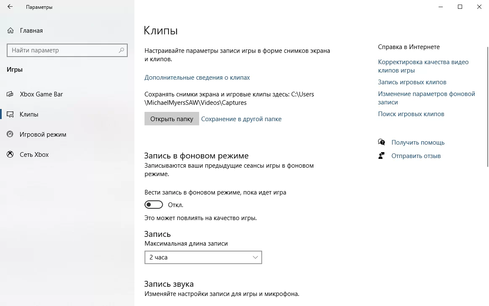Click the back arrow icon

coord(10,7)
